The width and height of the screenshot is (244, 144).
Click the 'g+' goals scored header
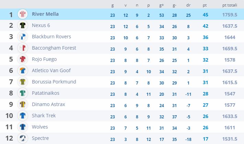[161, 5]
